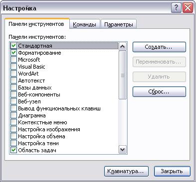196x182 pixels.
Task: Click the Закрыть button
Action: (x=172, y=171)
